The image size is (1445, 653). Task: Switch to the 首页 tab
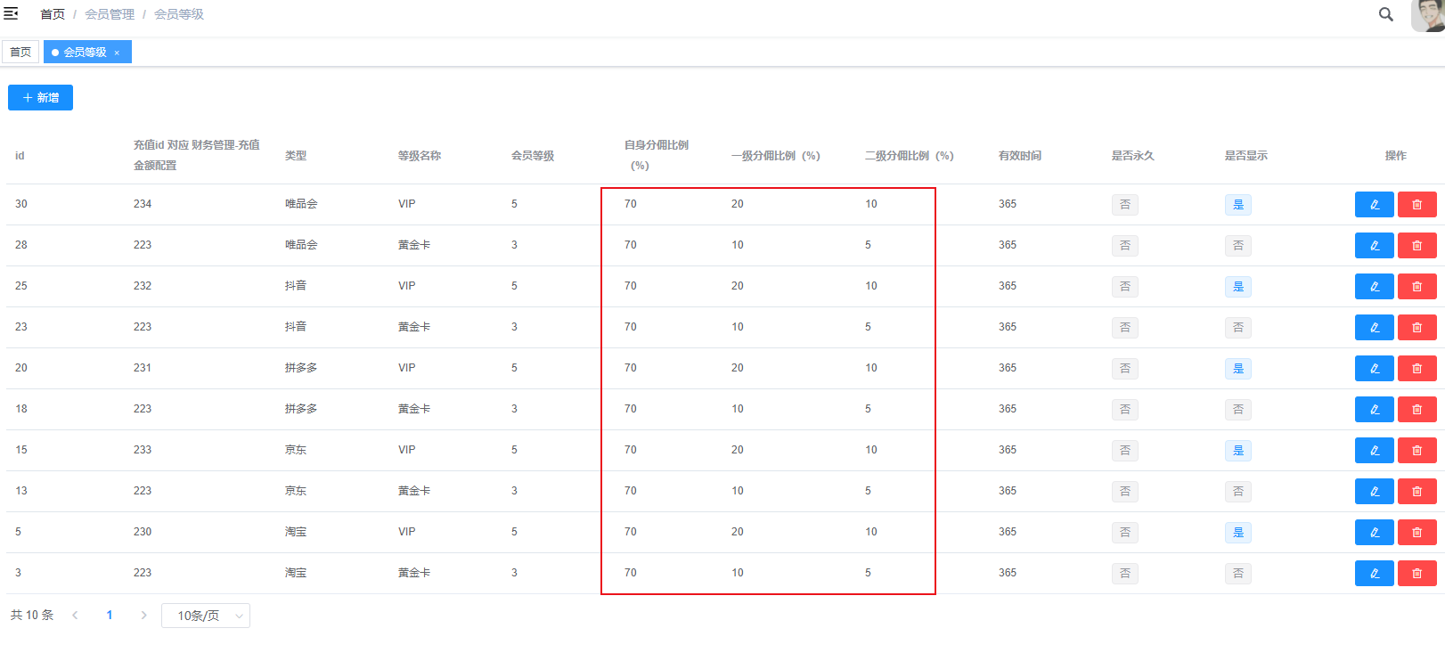(x=20, y=53)
